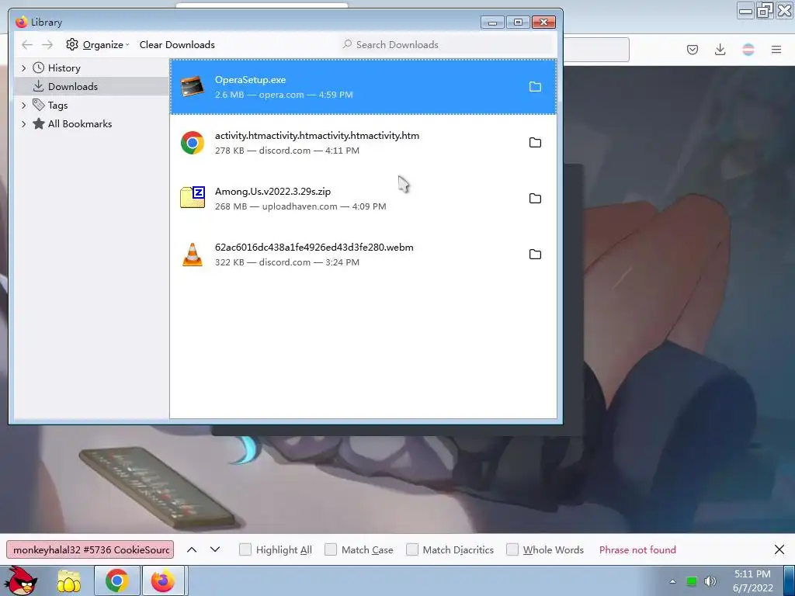
Task: Show hidden tray icons arrow
Action: pos(673,581)
